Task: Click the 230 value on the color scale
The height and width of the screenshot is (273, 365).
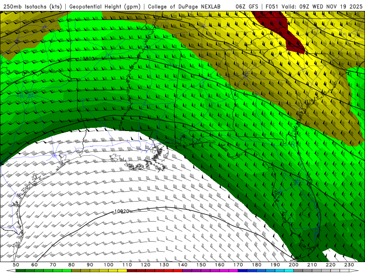Action: [x=349, y=265]
